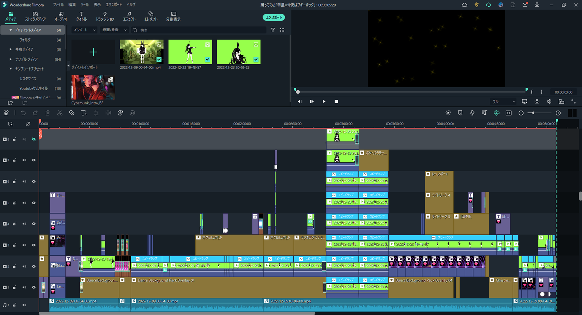
Task: Click the preview volume speaker icon
Action: coord(550,102)
